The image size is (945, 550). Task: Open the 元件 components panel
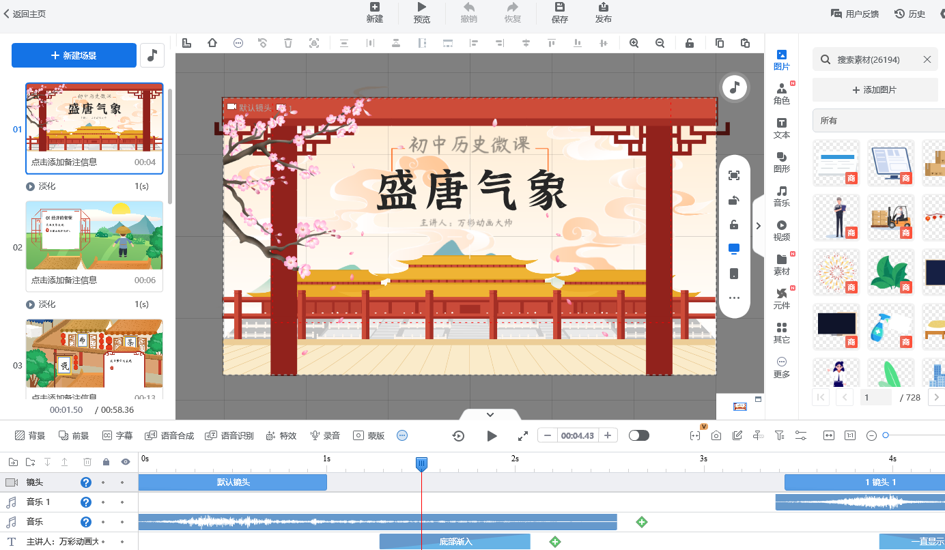(782, 299)
